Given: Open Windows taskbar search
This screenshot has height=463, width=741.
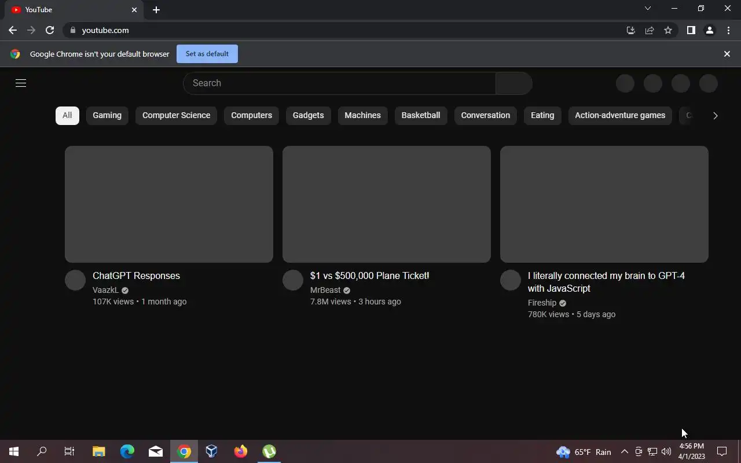Looking at the screenshot, I should coord(42,451).
